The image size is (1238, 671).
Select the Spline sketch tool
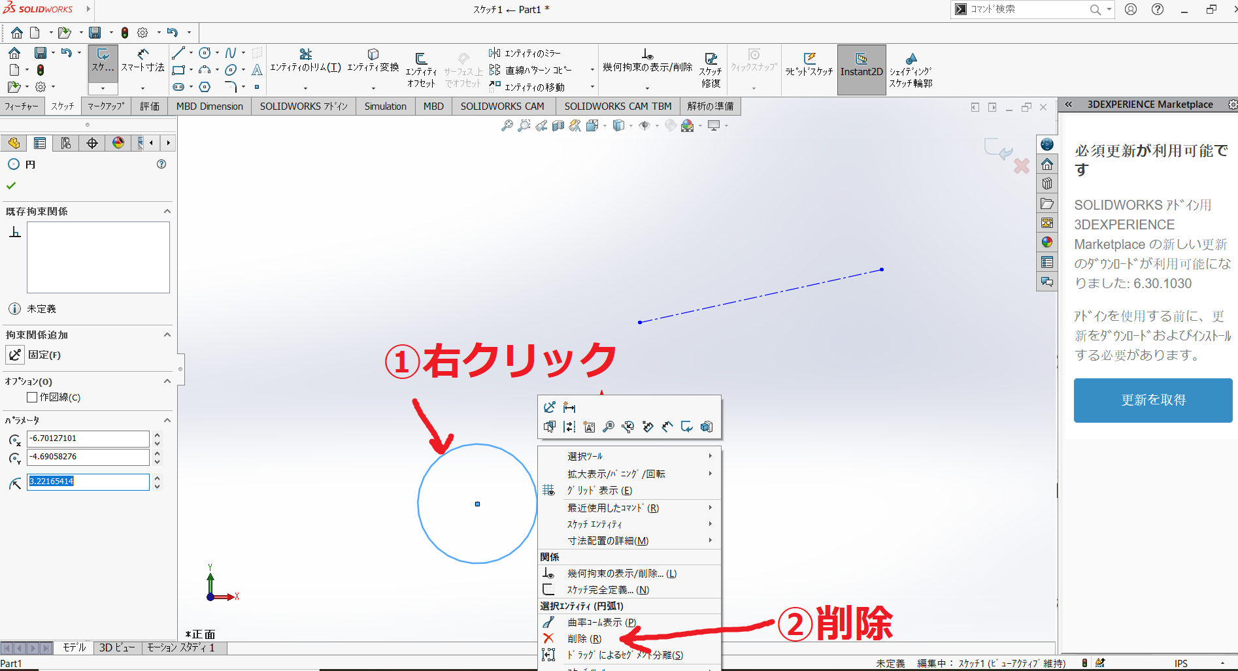tap(230, 53)
